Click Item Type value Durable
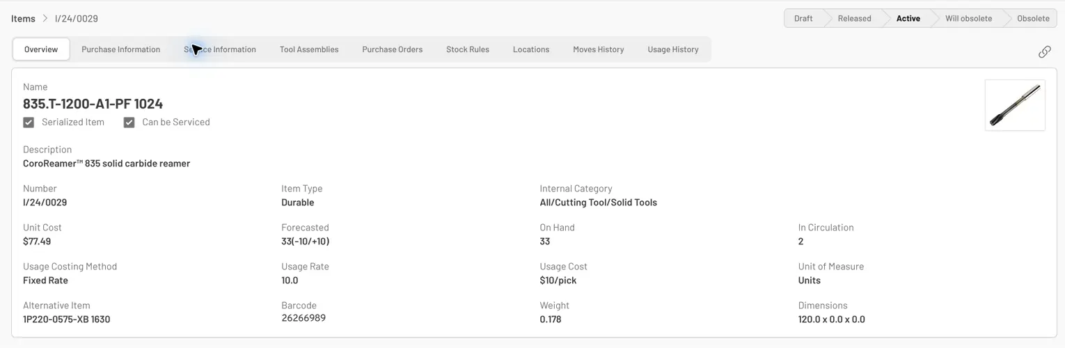 (x=298, y=203)
